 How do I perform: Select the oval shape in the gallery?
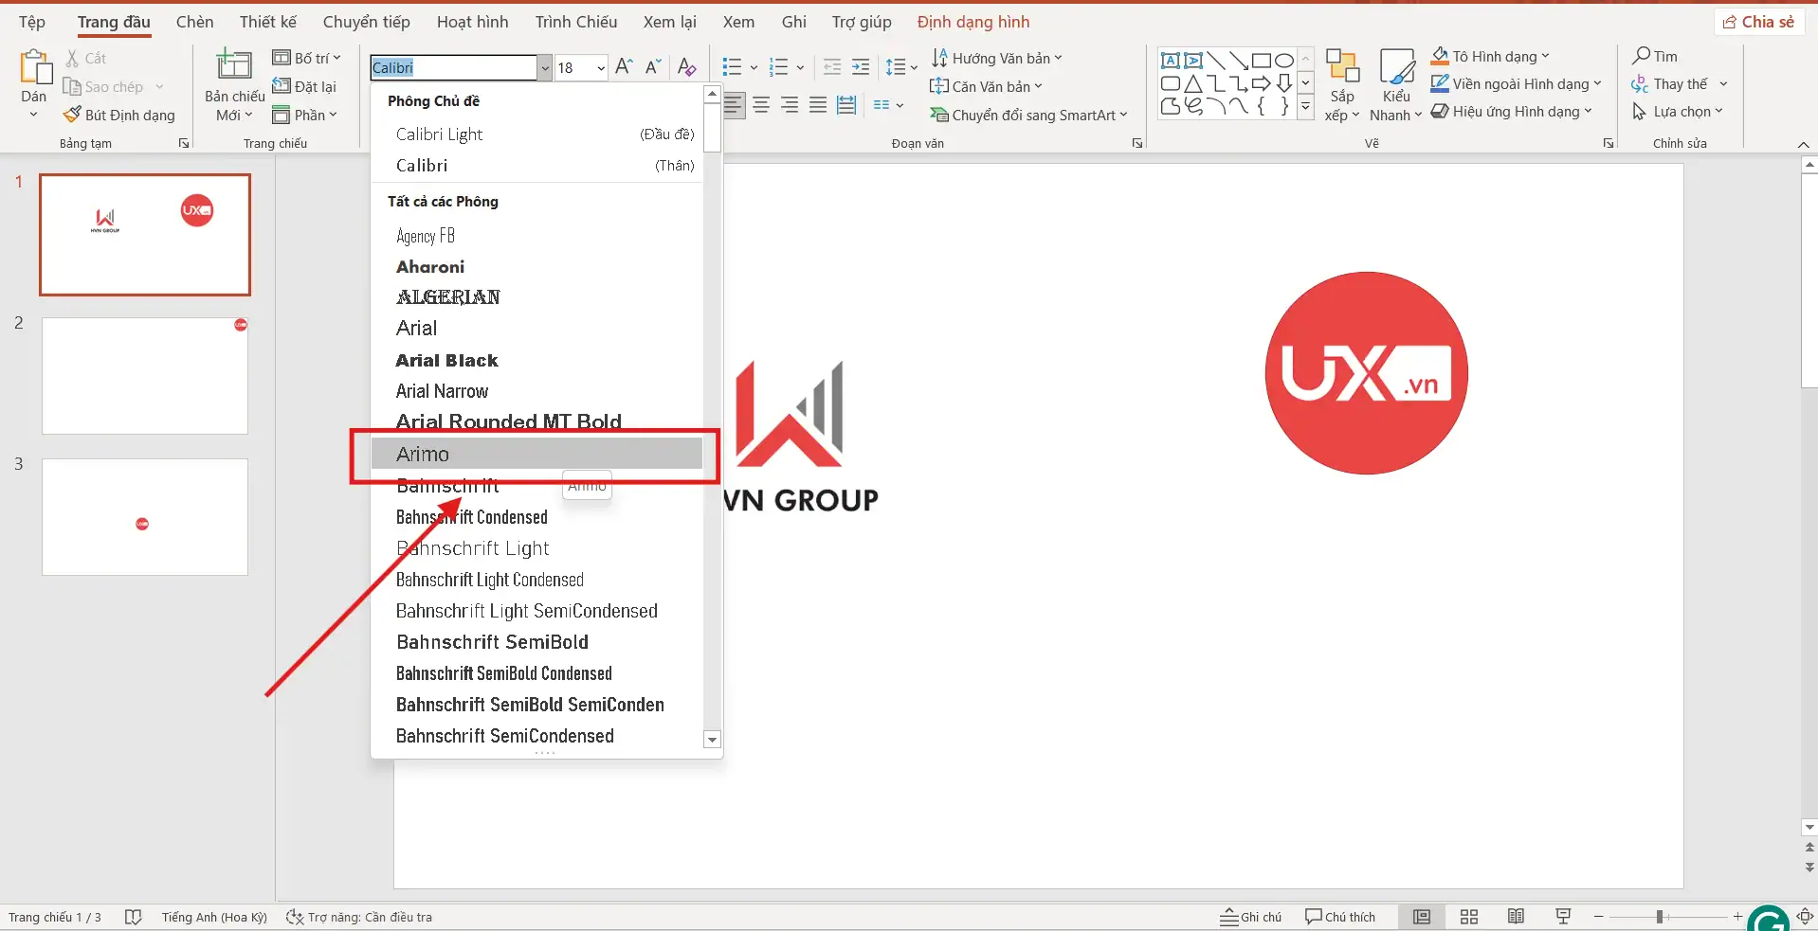pyautogui.click(x=1284, y=61)
